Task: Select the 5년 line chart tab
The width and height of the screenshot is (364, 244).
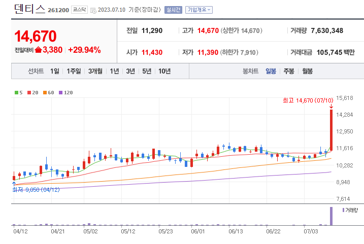Action: point(147,71)
